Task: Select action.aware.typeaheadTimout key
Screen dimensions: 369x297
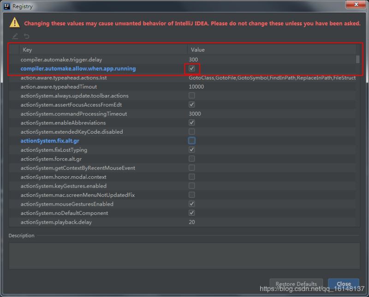Action: pyautogui.click(x=59, y=87)
